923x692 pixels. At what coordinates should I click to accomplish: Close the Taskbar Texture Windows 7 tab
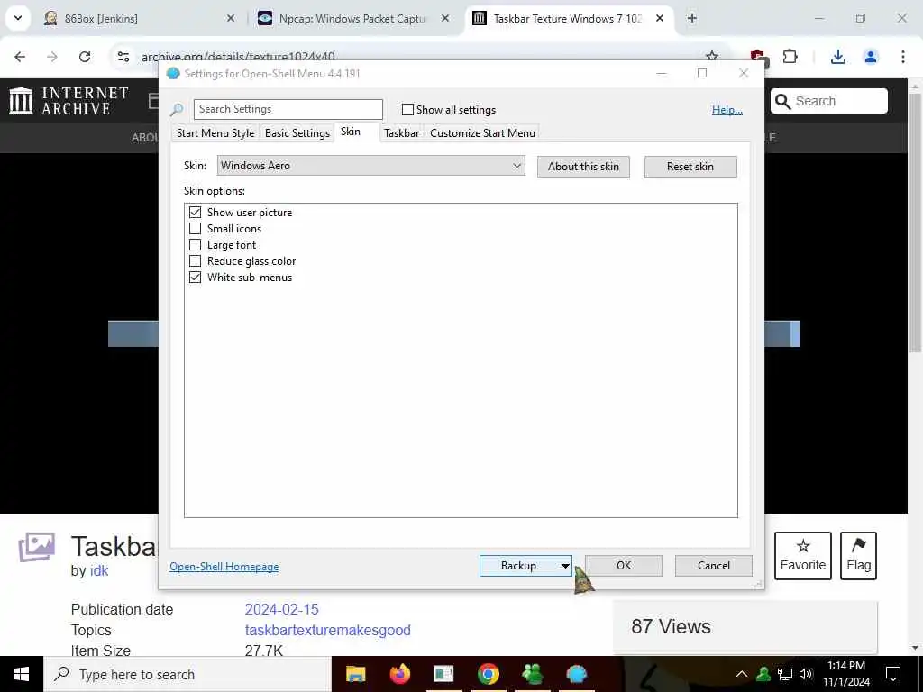pyautogui.click(x=660, y=18)
